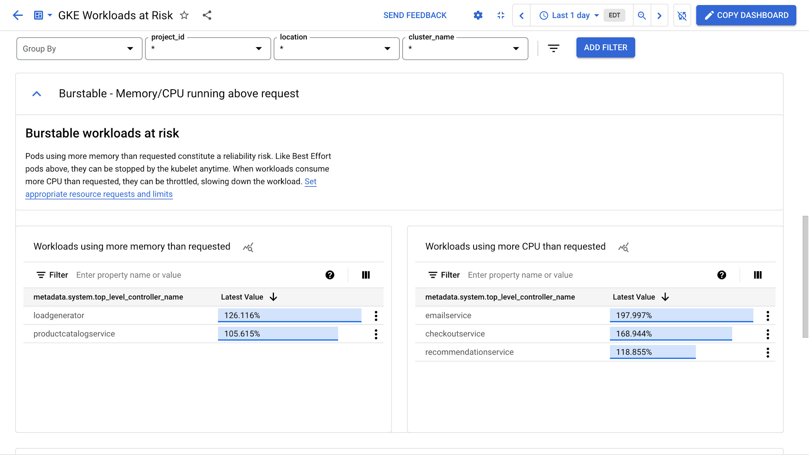Click the filter list icon beside ADD FILTER
Image resolution: width=809 pixels, height=455 pixels.
click(553, 48)
